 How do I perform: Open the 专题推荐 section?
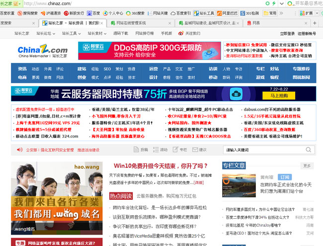[301, 69]
